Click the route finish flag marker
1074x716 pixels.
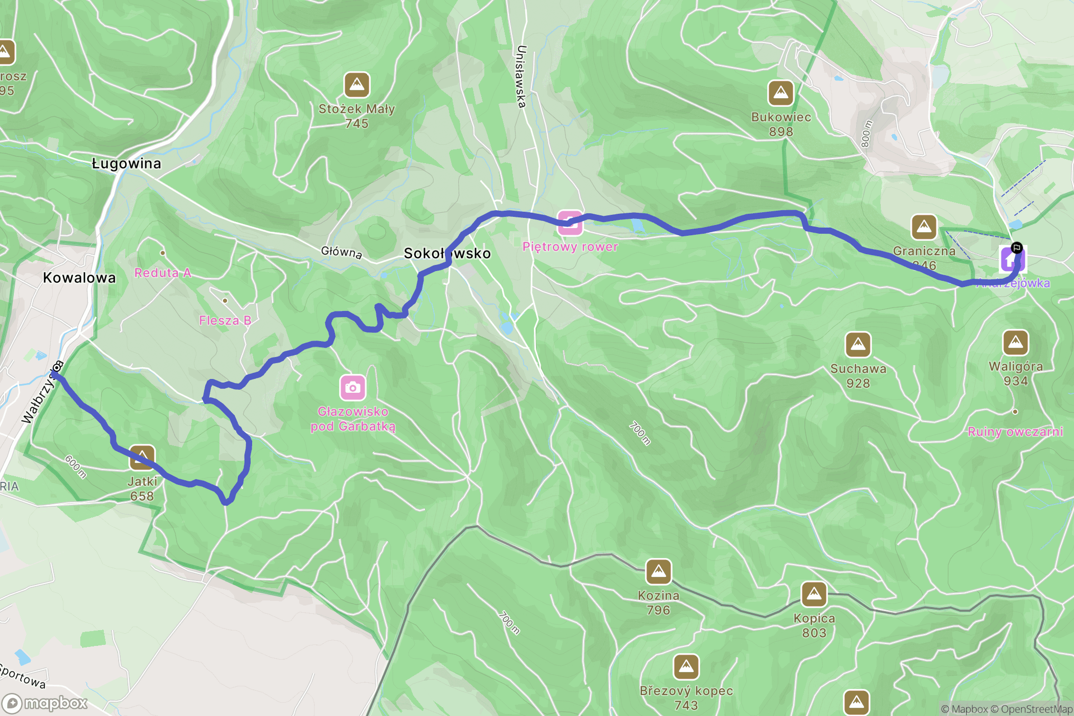(1017, 248)
